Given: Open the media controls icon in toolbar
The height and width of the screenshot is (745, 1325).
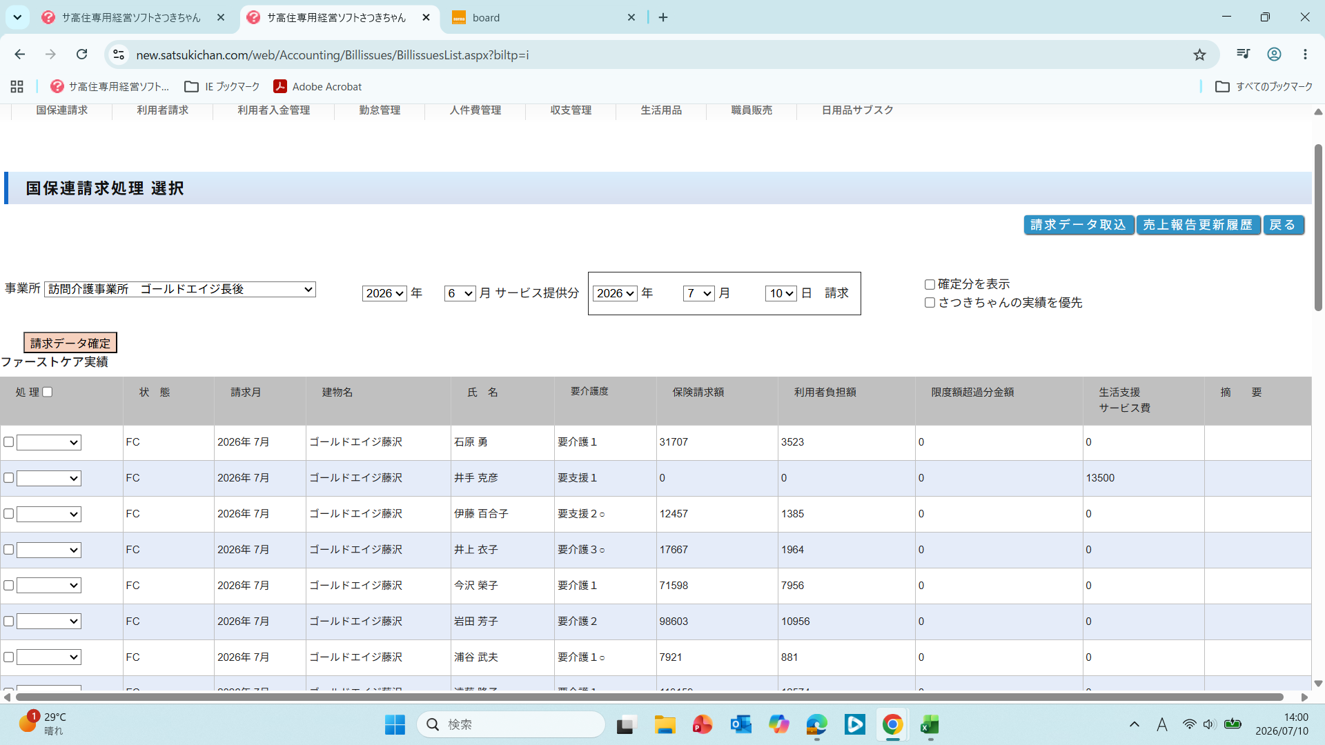Looking at the screenshot, I should click(x=1243, y=54).
